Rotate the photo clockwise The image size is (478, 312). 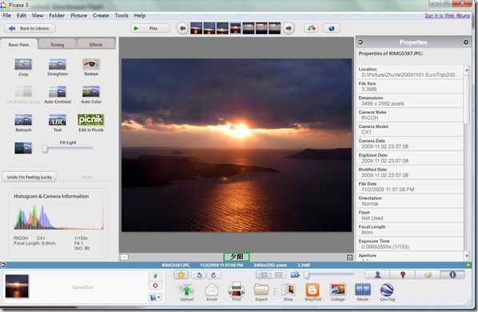[213, 274]
